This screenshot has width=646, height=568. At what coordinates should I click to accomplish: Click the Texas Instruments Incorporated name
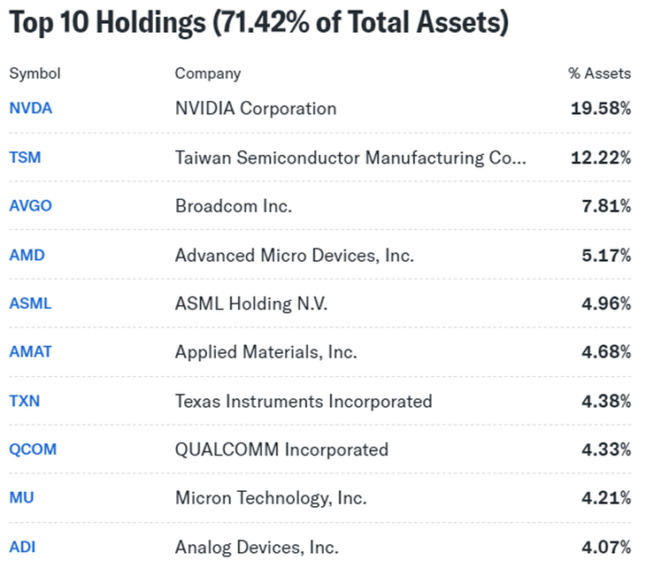pos(304,401)
